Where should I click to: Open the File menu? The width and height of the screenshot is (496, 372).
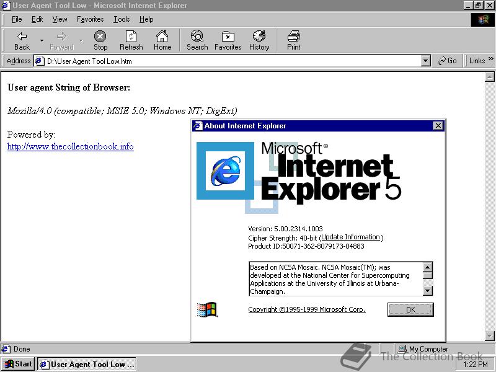[x=17, y=19]
